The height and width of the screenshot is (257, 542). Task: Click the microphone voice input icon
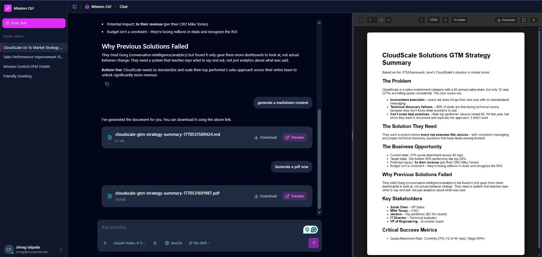(155, 243)
